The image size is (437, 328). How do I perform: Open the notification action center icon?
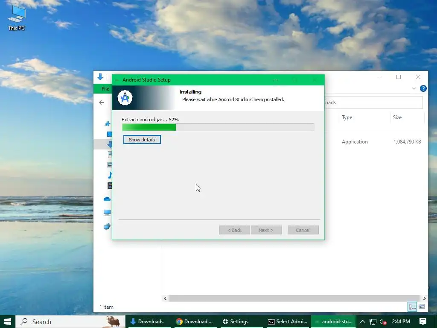(423, 322)
